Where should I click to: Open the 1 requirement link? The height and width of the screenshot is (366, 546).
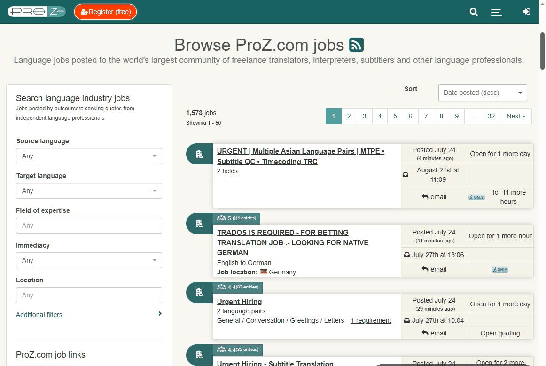(x=371, y=320)
